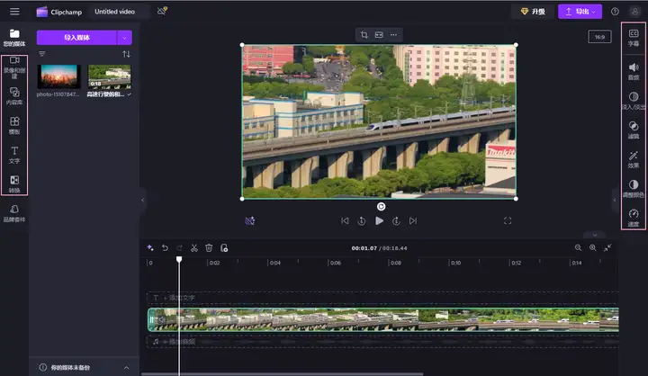Click the Clipchamp logo

click(59, 12)
